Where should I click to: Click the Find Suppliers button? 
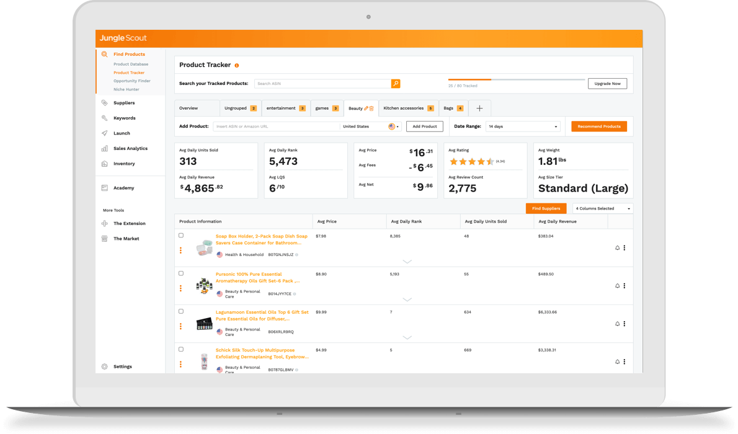click(546, 208)
